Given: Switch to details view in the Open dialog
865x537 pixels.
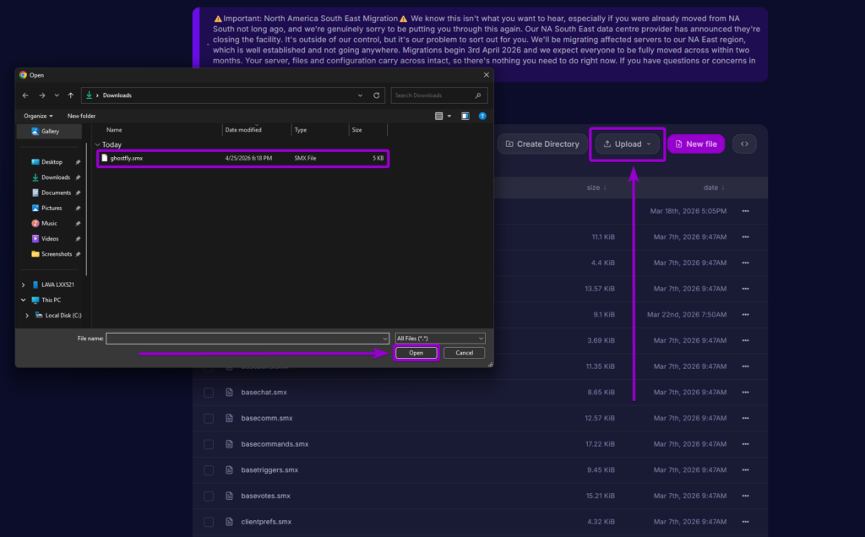Looking at the screenshot, I should tap(438, 116).
